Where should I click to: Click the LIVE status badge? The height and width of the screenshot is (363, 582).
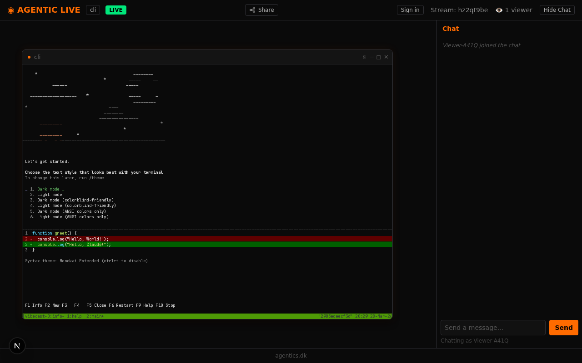tap(115, 10)
